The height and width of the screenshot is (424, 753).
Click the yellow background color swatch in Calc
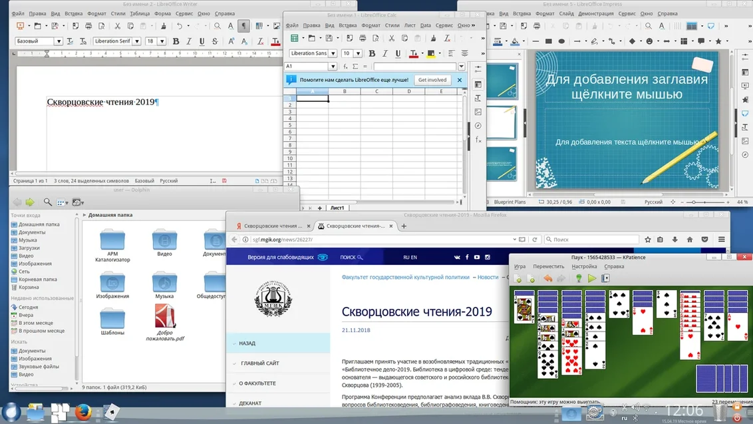(431, 54)
